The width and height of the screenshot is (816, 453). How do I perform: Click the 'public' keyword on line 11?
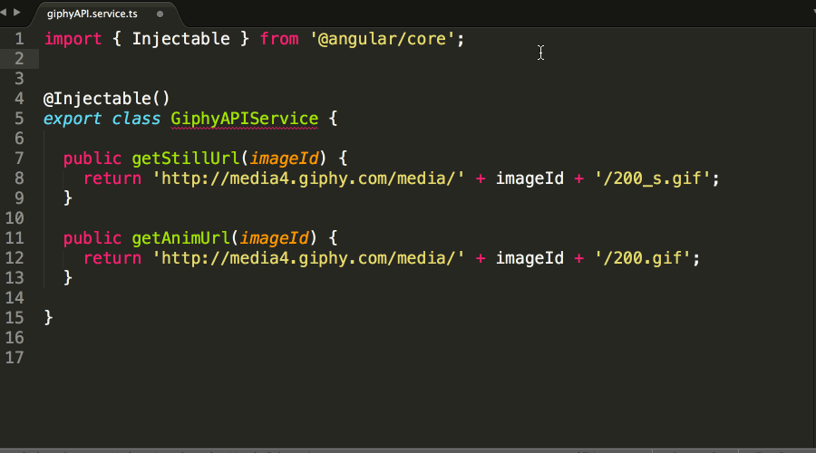pyautogui.click(x=92, y=237)
